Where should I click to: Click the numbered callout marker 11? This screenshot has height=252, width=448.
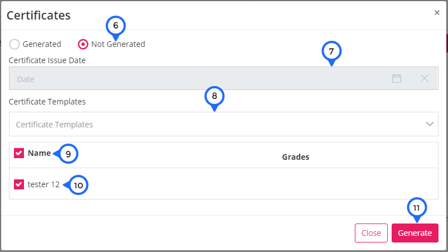pos(417,208)
